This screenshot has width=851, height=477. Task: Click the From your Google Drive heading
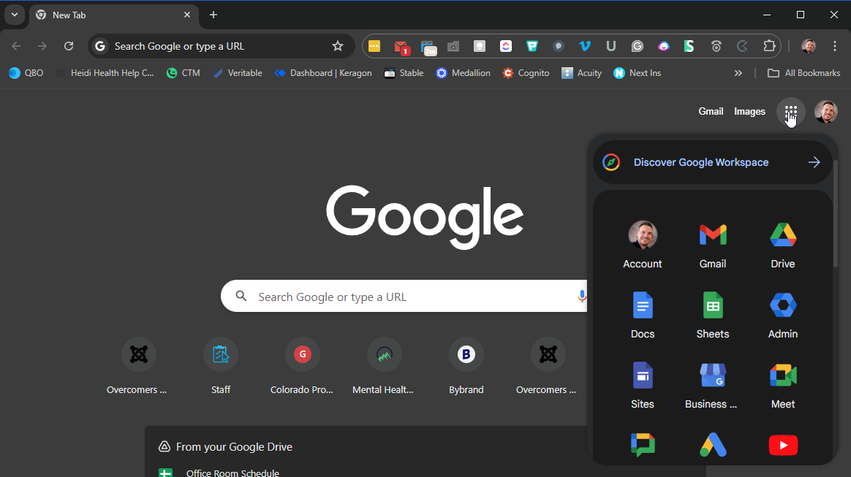[234, 446]
